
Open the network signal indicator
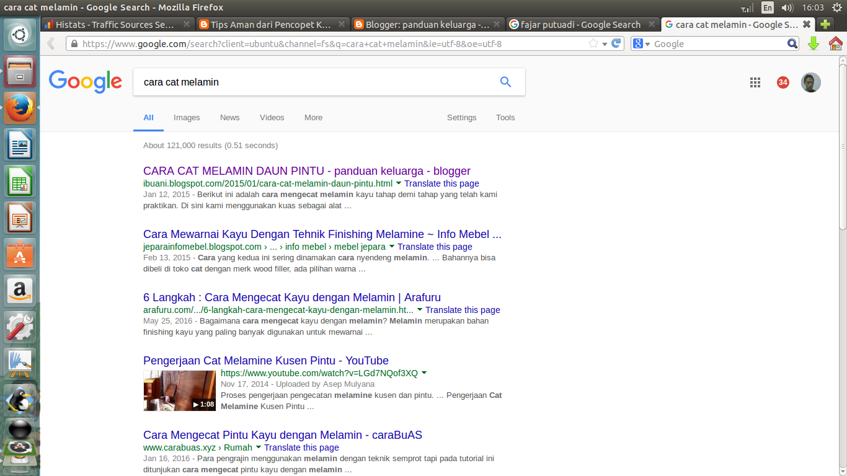click(x=747, y=7)
